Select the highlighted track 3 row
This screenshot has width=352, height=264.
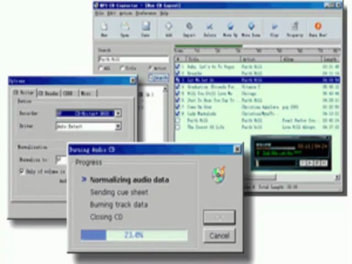[x=257, y=80]
